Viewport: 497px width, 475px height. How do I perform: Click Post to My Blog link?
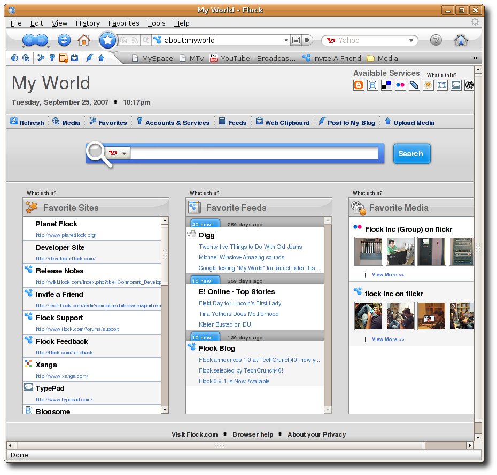click(347, 122)
